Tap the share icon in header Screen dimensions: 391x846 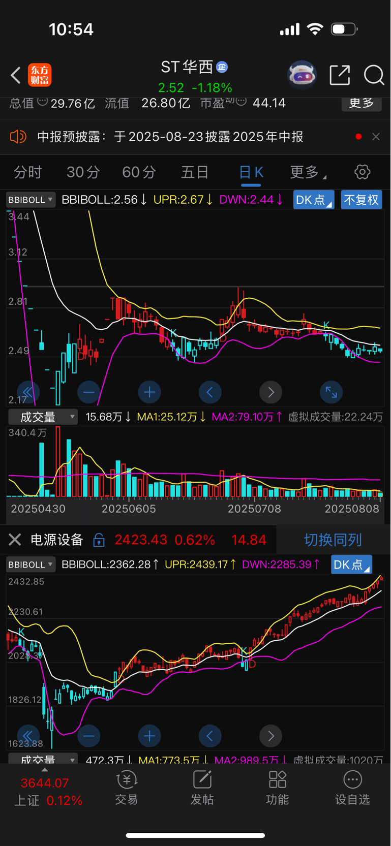pos(340,75)
